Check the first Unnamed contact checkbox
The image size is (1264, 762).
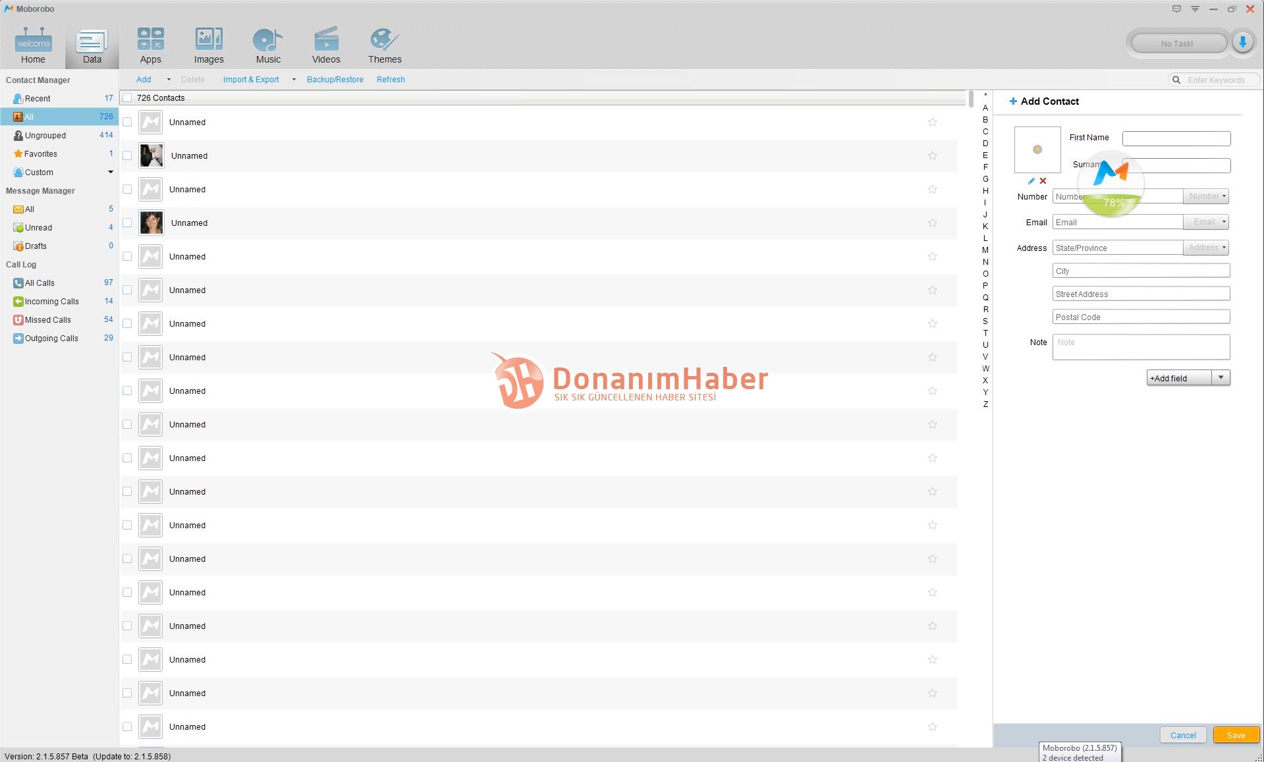(127, 122)
